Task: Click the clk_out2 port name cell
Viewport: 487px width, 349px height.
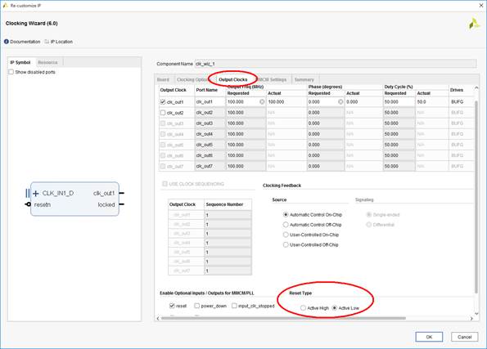Action: point(210,113)
